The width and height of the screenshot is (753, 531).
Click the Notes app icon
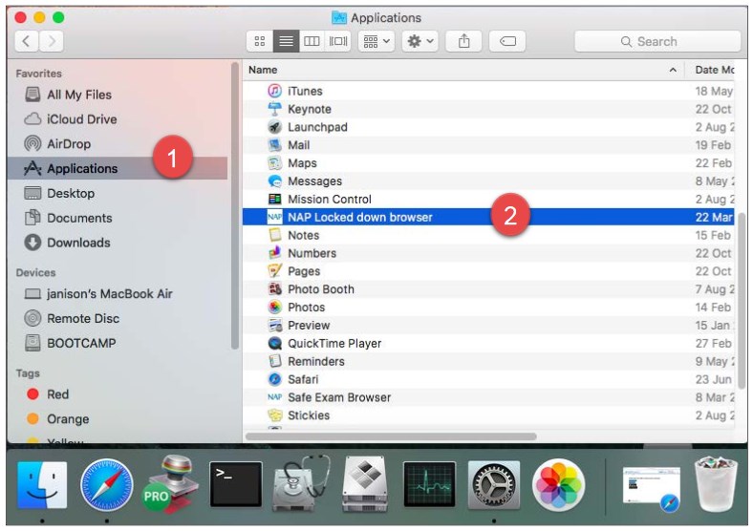(274, 235)
